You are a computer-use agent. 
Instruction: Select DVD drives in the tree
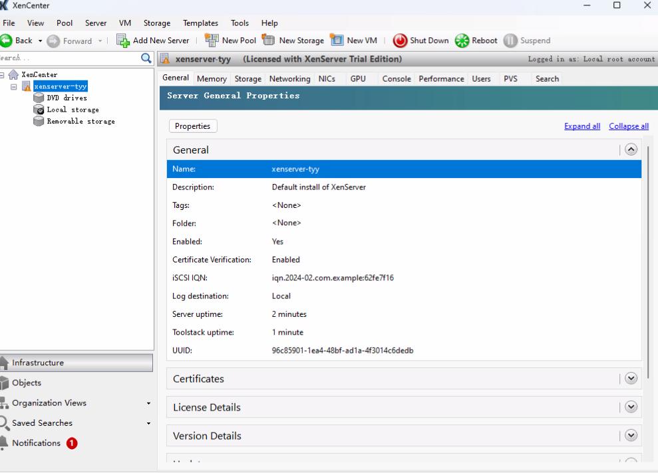point(67,98)
